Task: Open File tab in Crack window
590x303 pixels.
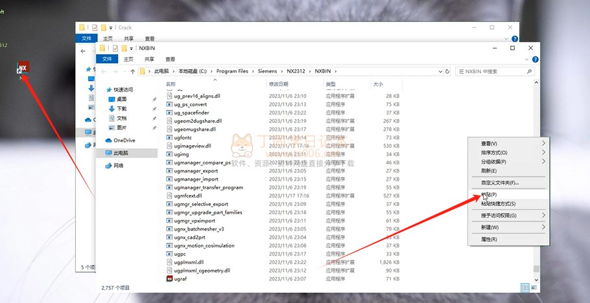Action: pos(86,38)
